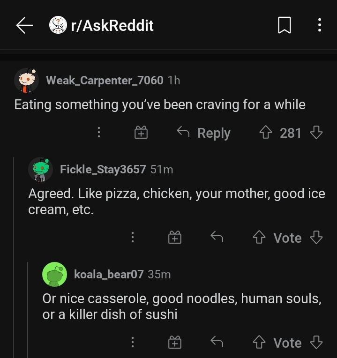This screenshot has height=358, width=337.
Task: Give award to Weak_Carpenter_7060's comment
Action: [141, 133]
